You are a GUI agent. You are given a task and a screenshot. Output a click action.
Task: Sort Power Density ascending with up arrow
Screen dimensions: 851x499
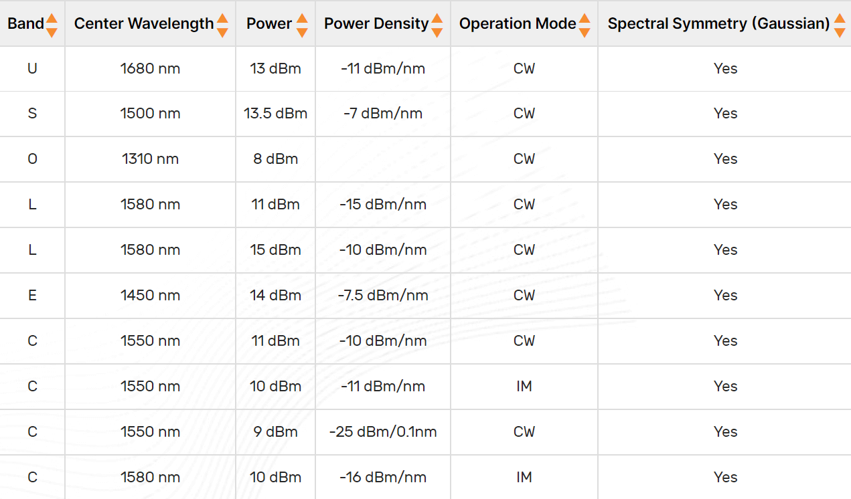point(437,18)
